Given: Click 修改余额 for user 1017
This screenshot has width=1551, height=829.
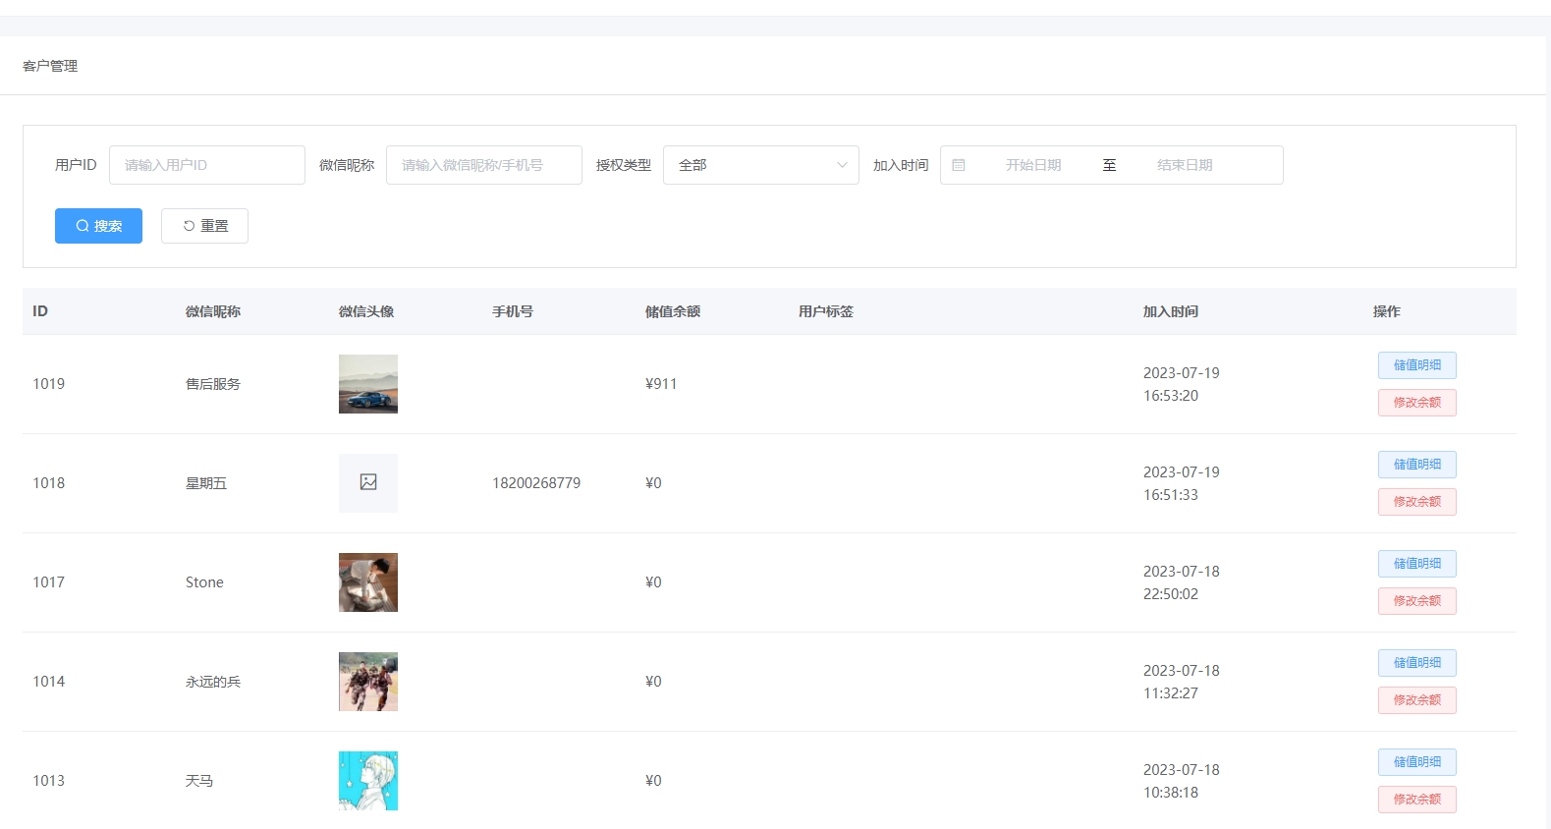Looking at the screenshot, I should pyautogui.click(x=1416, y=601).
